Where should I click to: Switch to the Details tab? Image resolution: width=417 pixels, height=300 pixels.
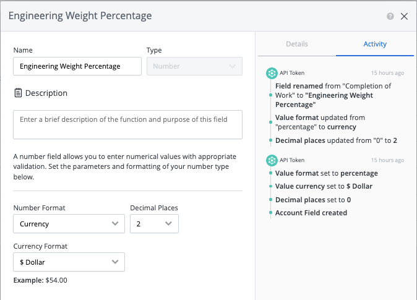pyautogui.click(x=296, y=44)
